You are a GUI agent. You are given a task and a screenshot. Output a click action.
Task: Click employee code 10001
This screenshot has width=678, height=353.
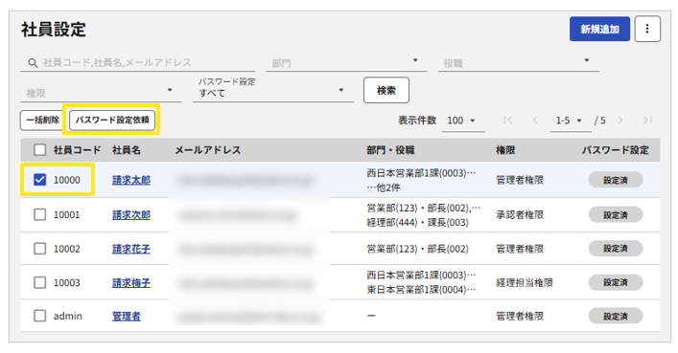tap(67, 214)
